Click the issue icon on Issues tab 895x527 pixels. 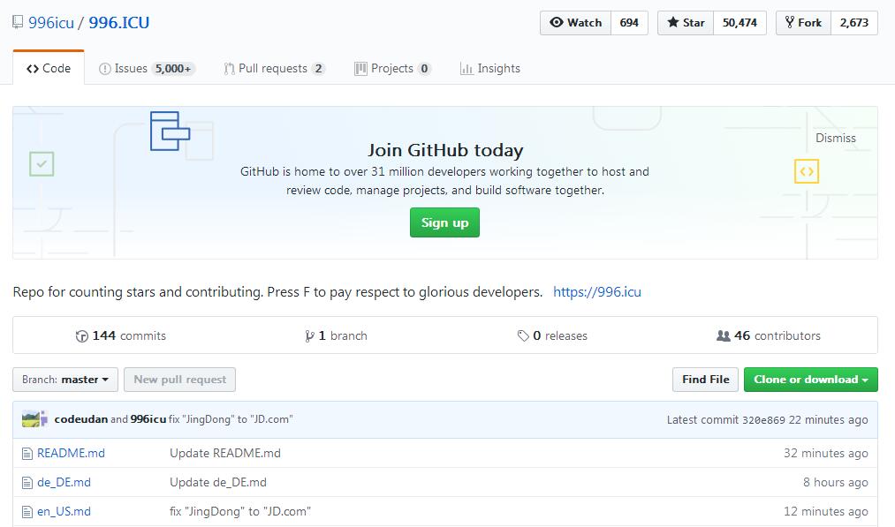click(104, 69)
